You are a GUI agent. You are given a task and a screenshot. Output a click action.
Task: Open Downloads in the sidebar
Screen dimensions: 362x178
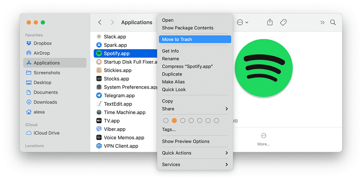(55, 102)
